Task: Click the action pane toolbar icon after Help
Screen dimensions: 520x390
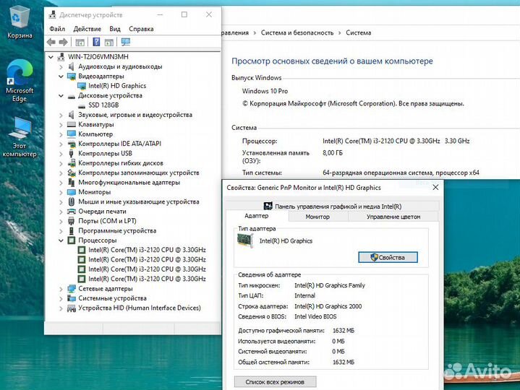Action: pyautogui.click(x=108, y=42)
